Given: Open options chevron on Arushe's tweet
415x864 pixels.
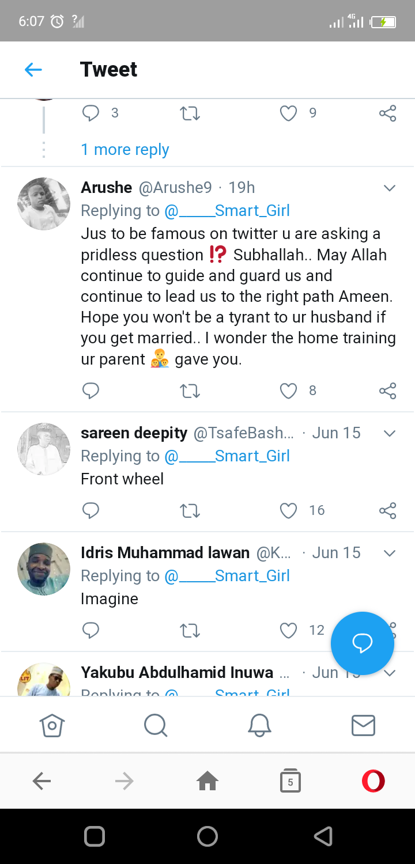Looking at the screenshot, I should pyautogui.click(x=390, y=188).
